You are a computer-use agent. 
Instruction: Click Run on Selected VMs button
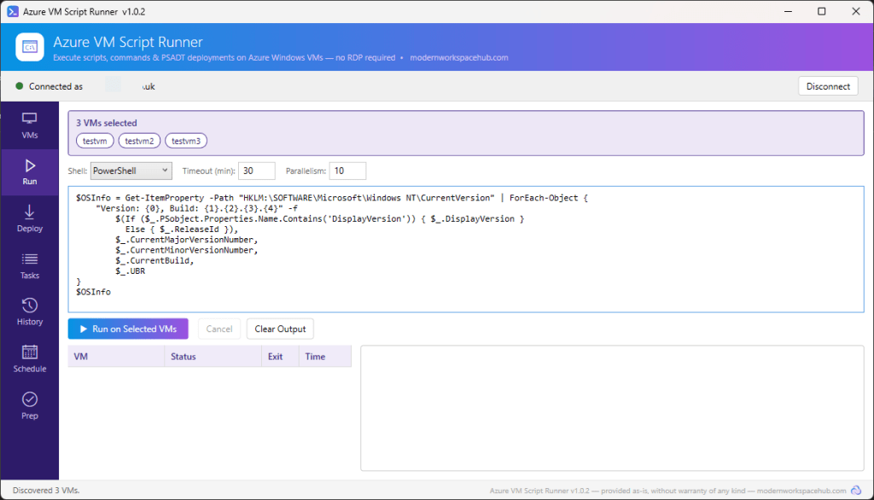coord(128,328)
